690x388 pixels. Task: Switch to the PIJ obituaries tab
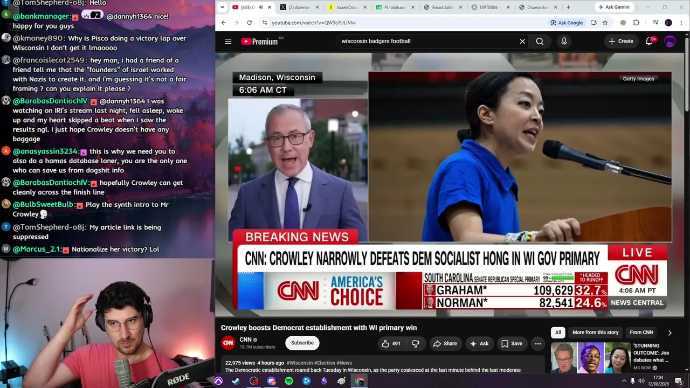click(395, 7)
